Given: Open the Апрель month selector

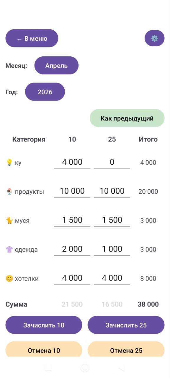Looking at the screenshot, I should pyautogui.click(x=56, y=65).
